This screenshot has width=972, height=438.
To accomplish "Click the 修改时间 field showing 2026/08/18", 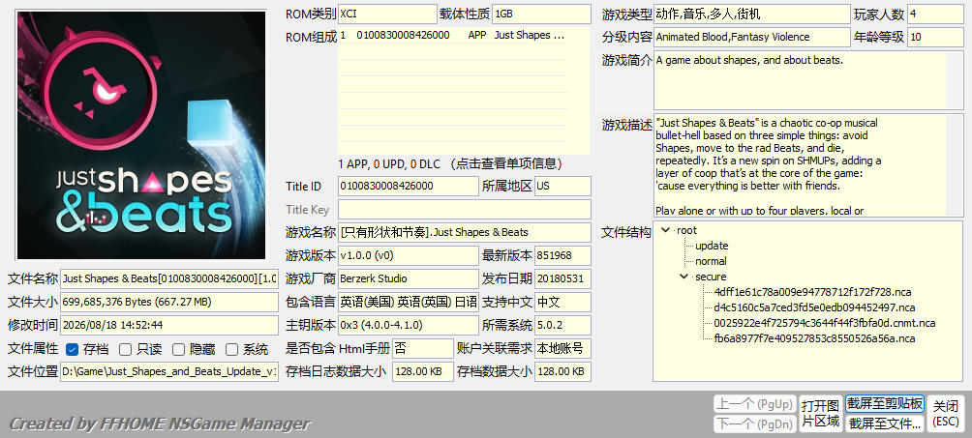I will click(169, 325).
